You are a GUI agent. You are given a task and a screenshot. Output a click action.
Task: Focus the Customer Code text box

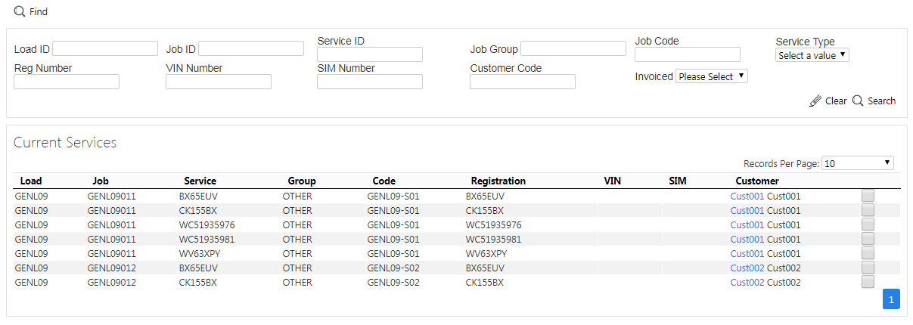(523, 82)
